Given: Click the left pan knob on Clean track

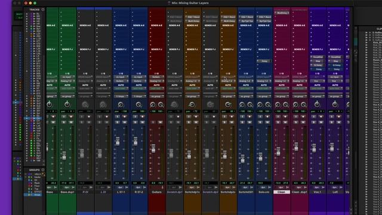Looking at the screenshot, I should [278, 105].
